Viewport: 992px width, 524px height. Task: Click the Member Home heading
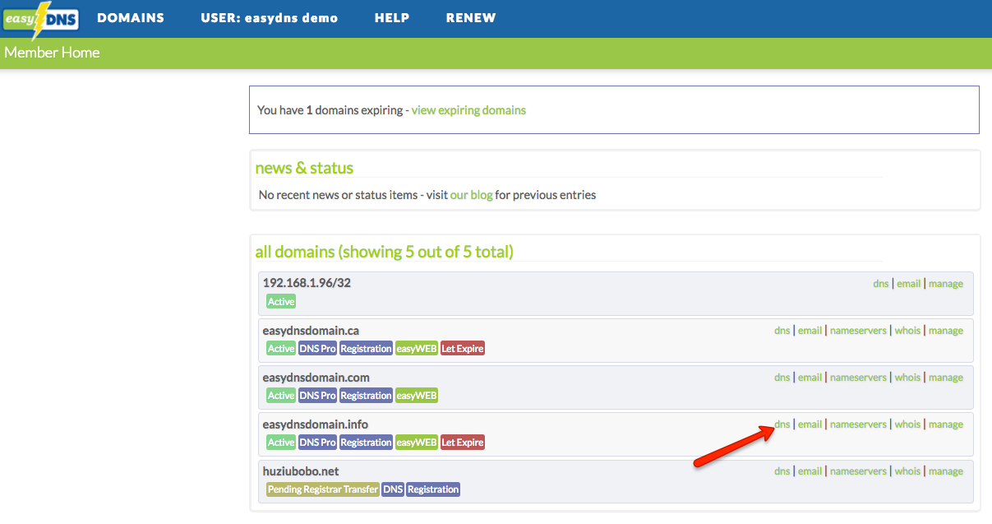pyautogui.click(x=52, y=53)
